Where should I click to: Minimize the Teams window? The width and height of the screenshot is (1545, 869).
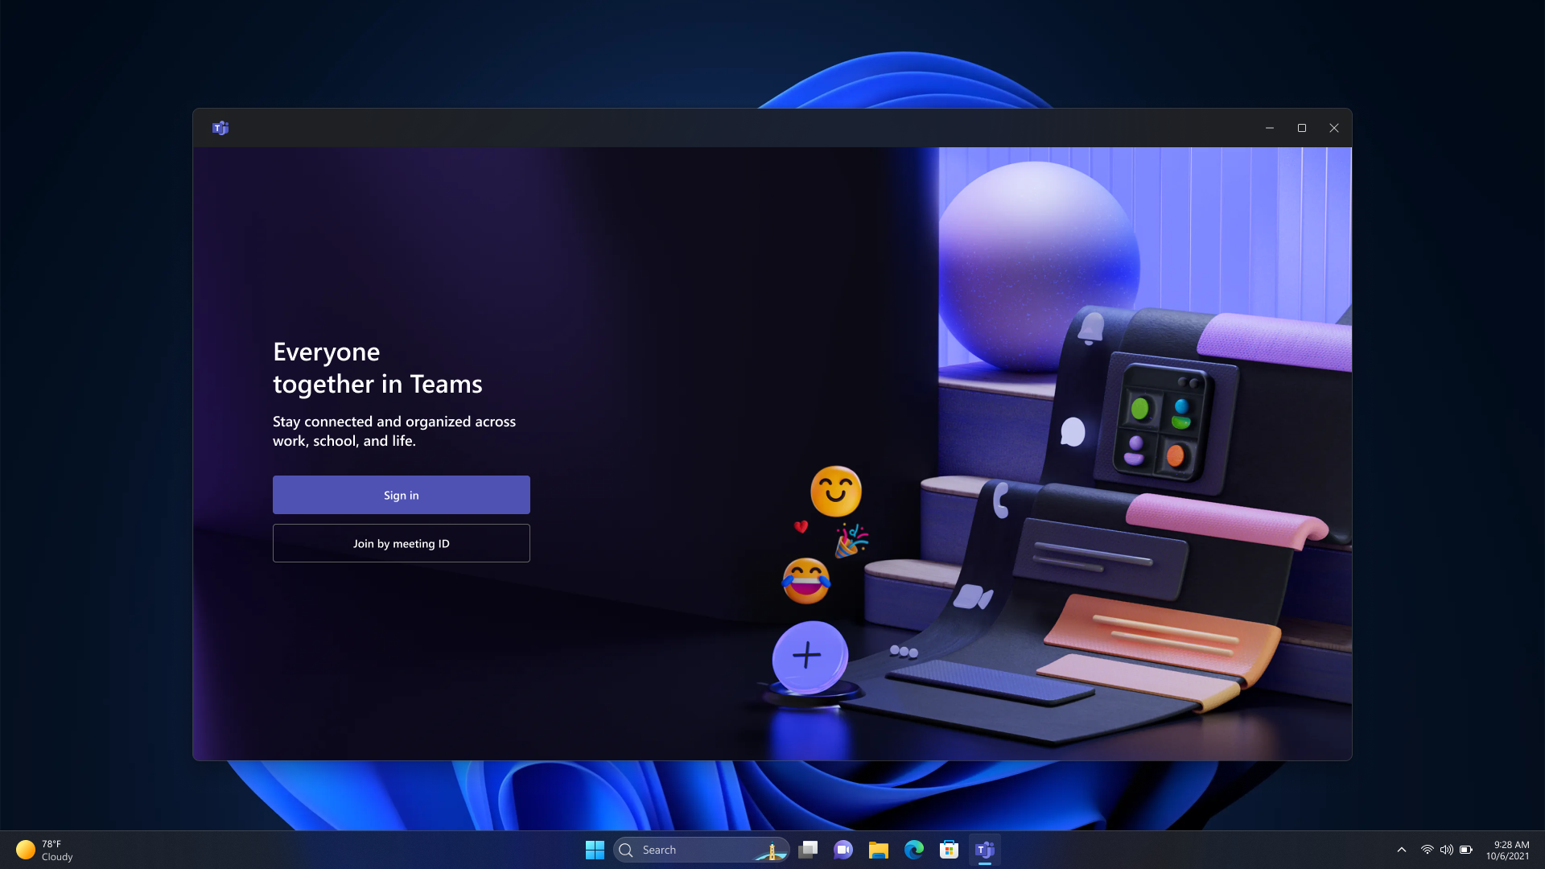tap(1270, 128)
